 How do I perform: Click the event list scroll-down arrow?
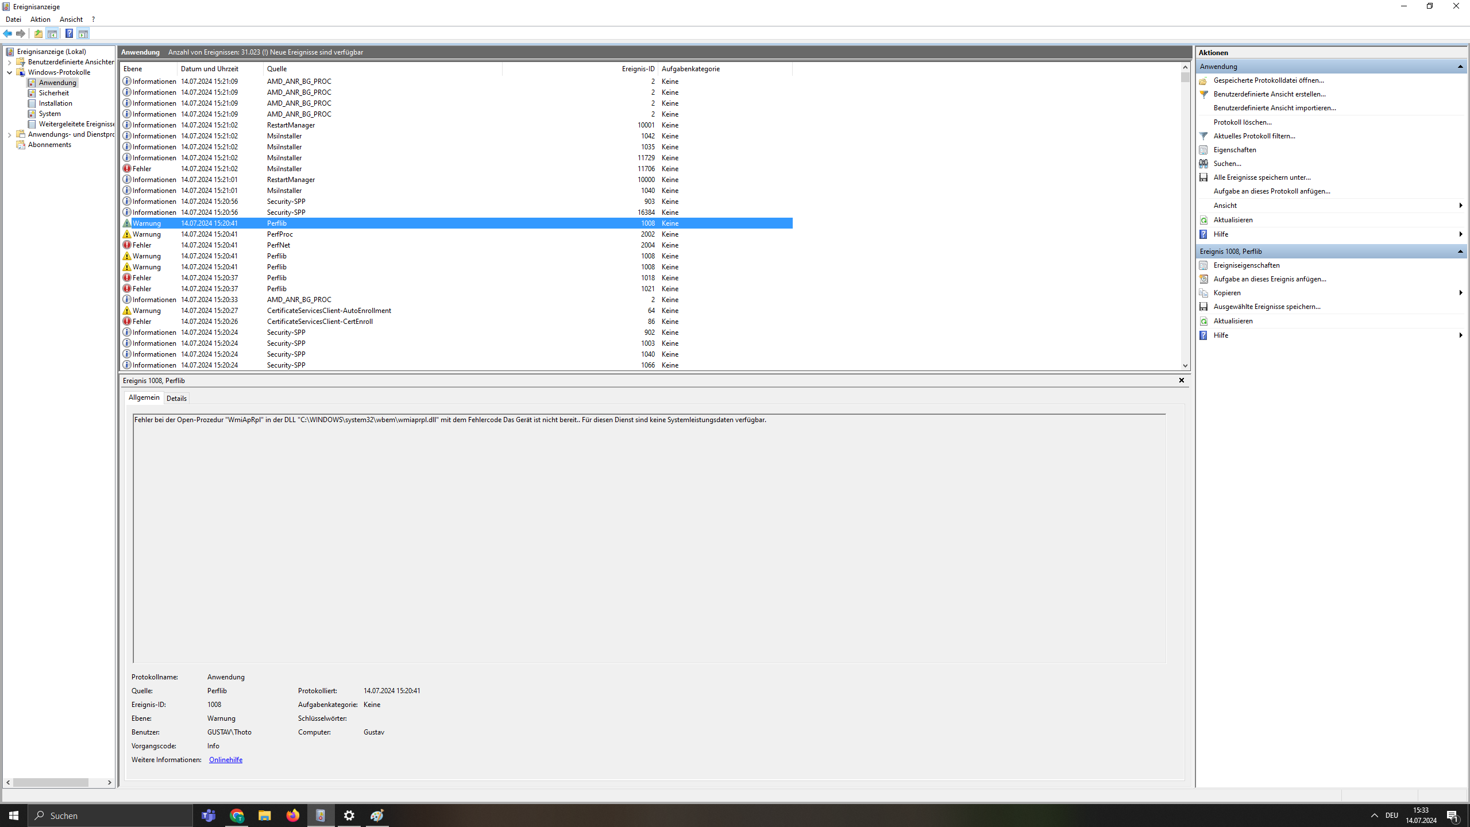1185,366
